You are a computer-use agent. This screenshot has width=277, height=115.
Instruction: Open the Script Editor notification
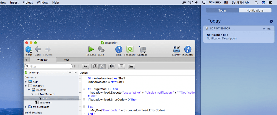(239, 34)
